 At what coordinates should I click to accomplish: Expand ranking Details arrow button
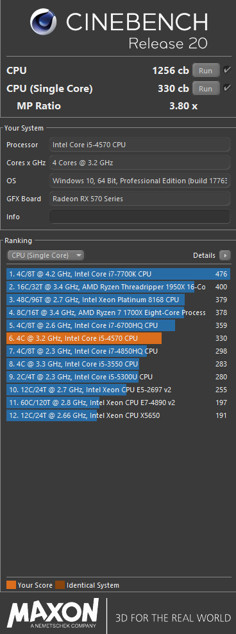[224, 255]
